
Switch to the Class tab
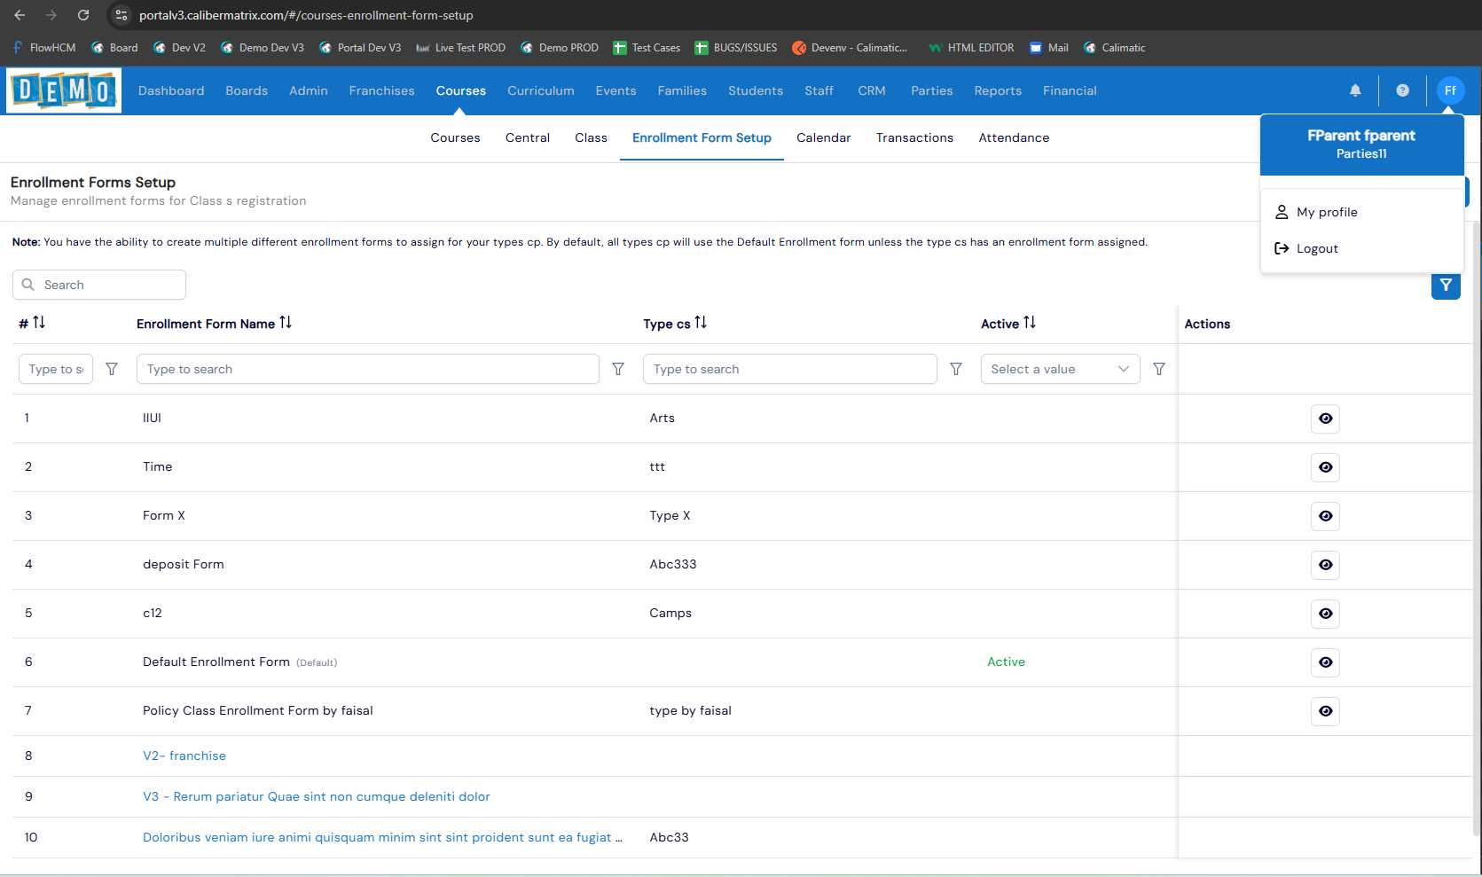point(591,137)
